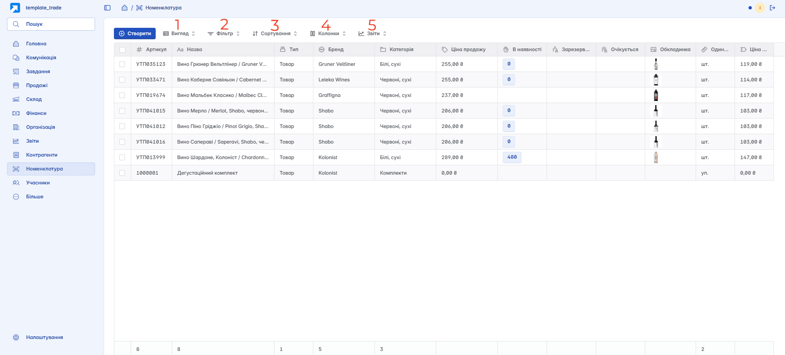This screenshot has width=785, height=355.
Task: Open the user avatar profile
Action: pos(760,8)
